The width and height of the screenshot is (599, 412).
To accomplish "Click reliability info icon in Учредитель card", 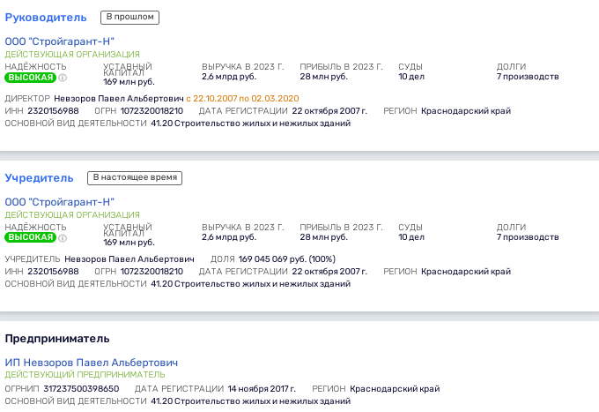I will click(63, 238).
